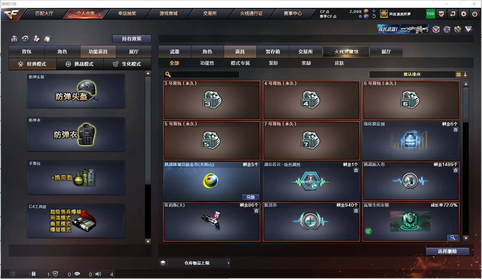Image resolution: width=482 pixels, height=279 pixels.
Task: Click the trash icon on 强化稳定剂 item
Action: [x=456, y=130]
